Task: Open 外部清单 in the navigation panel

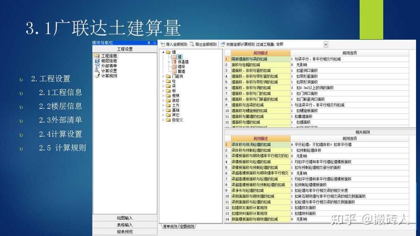Action: click(109, 66)
